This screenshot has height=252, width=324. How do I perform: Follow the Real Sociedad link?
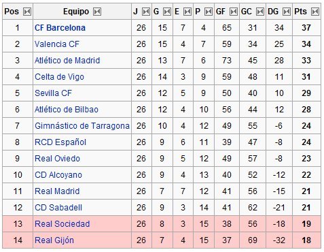[62, 224]
